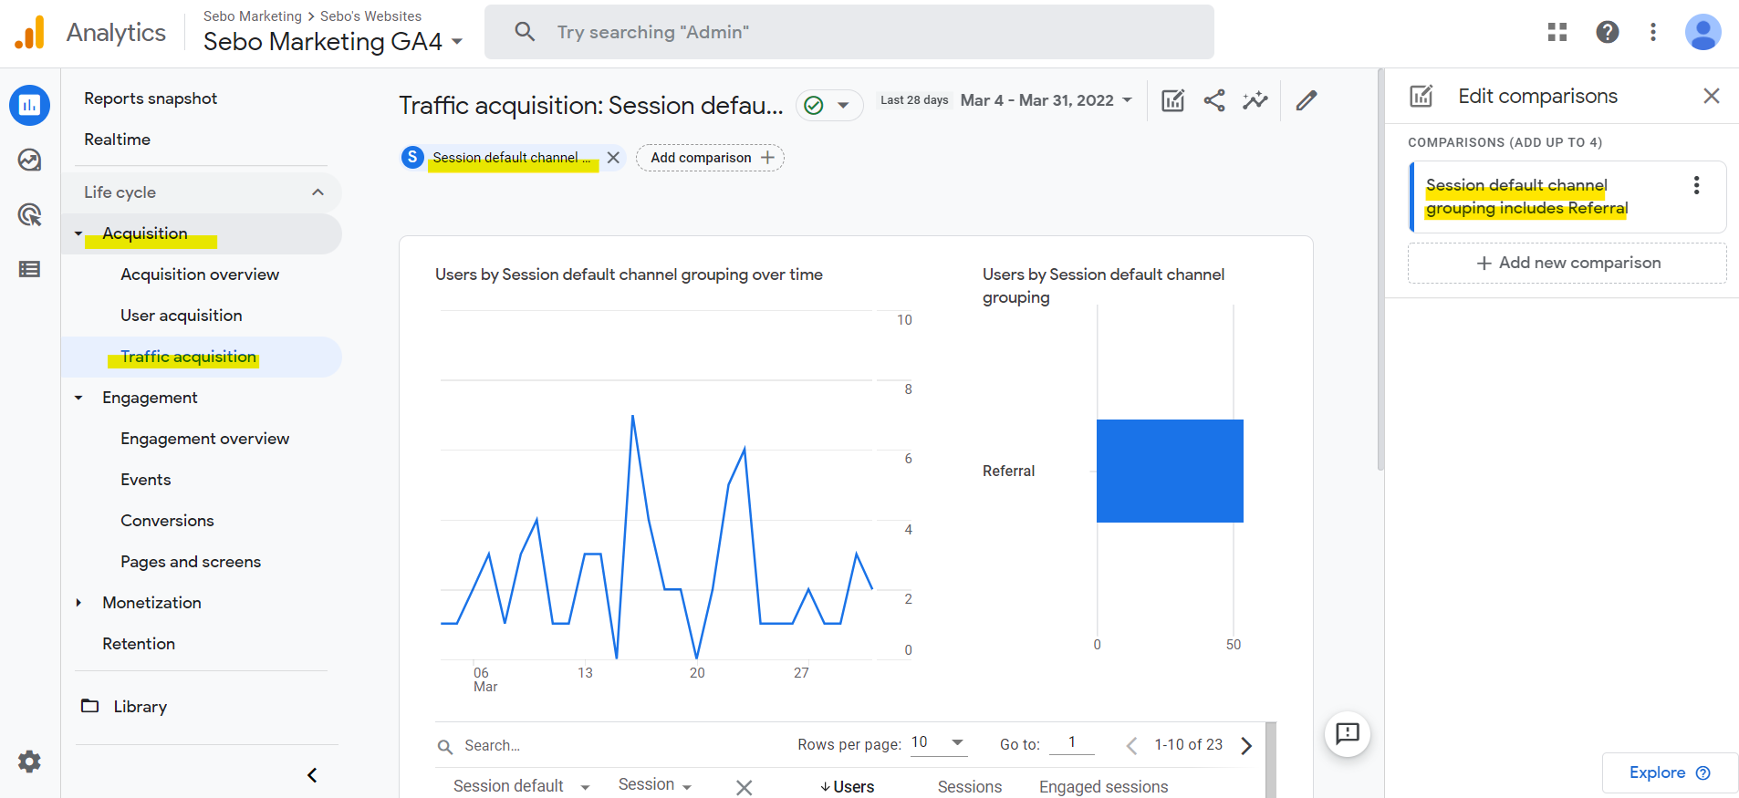
Task: Open the Google apps grid icon
Action: point(1557,32)
